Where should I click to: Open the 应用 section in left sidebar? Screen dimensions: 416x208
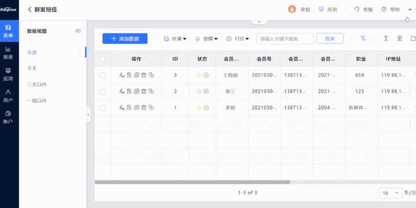pyautogui.click(x=8, y=74)
